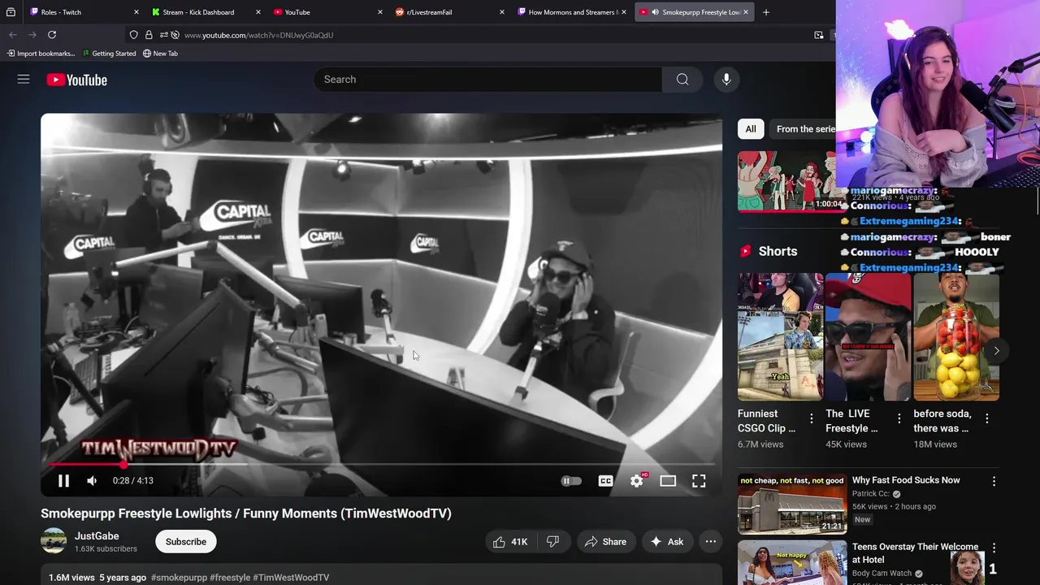
Task: Open the New Tab bookmark
Action: [160, 54]
